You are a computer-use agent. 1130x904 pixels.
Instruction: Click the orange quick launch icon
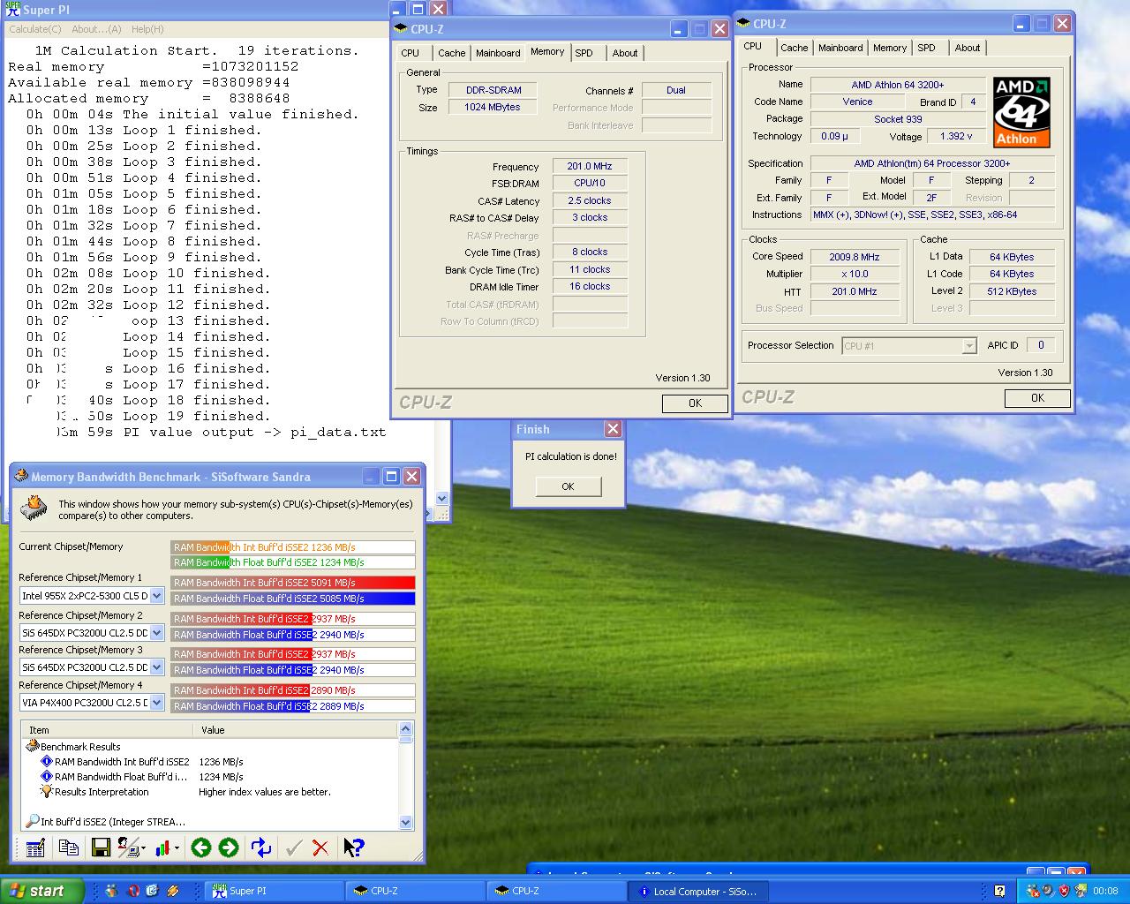173,891
